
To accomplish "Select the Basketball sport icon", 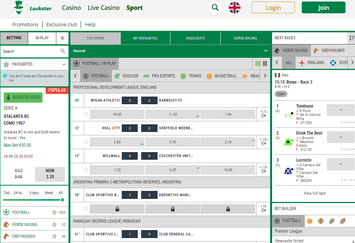I will coord(209,76).
